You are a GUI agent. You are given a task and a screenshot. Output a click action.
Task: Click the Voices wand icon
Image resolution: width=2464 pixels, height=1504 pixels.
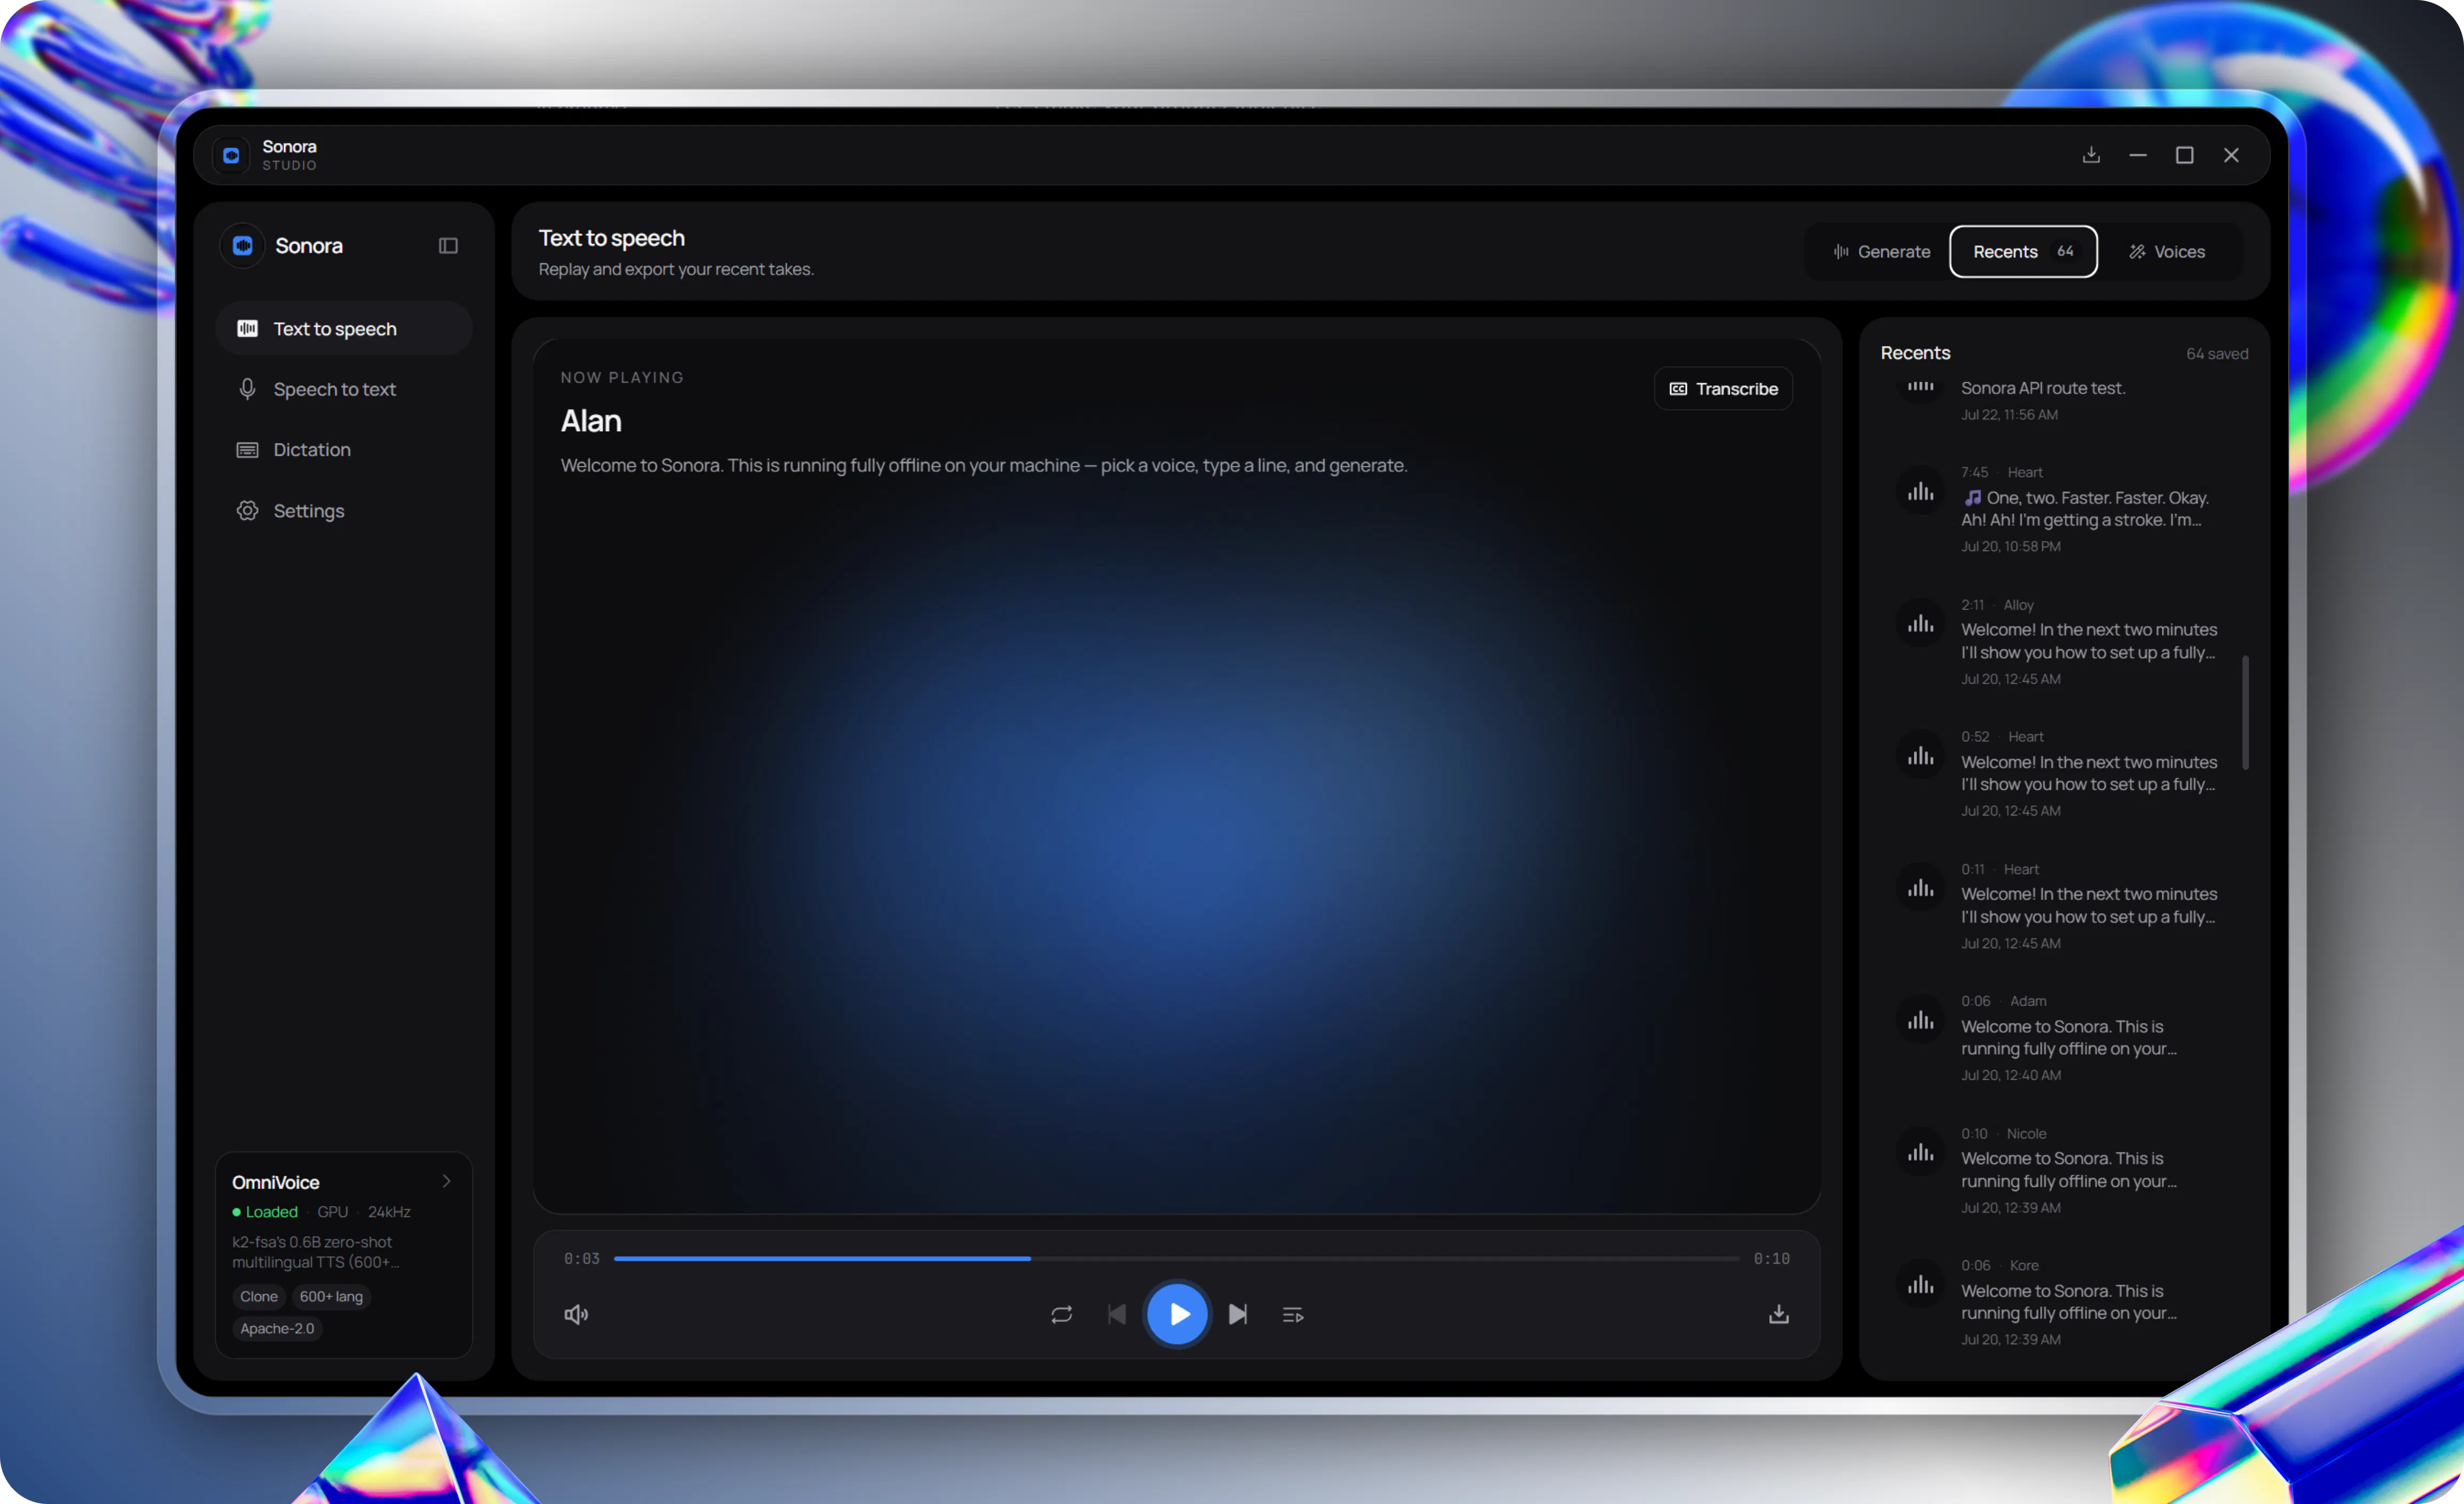(x=2137, y=252)
